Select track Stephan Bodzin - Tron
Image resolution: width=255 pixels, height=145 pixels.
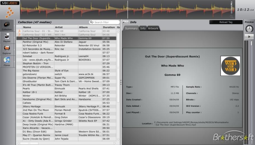(x=66, y=63)
